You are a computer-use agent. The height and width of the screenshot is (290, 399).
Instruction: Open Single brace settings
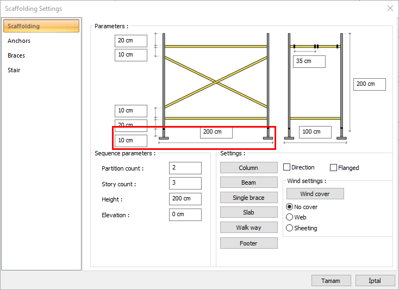click(x=248, y=198)
